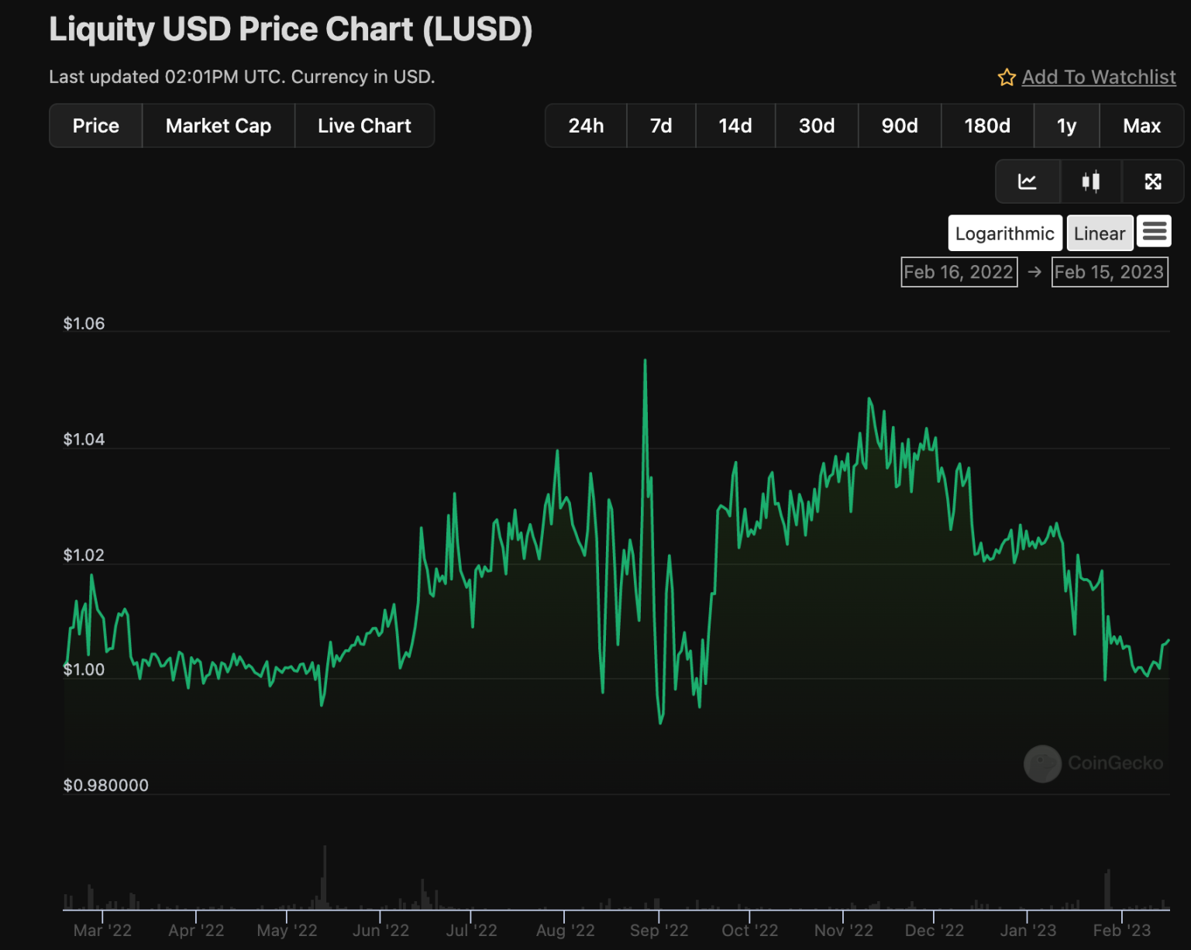Viewport: 1191px width, 950px height.
Task: Open the Live Chart tab
Action: pyautogui.click(x=364, y=126)
